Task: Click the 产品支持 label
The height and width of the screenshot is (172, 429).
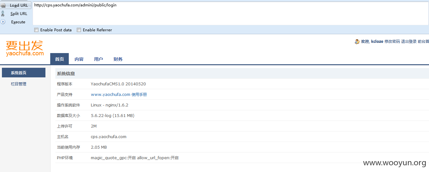Action: (x=65, y=94)
